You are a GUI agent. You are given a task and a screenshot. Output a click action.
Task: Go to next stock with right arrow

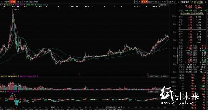207,2
